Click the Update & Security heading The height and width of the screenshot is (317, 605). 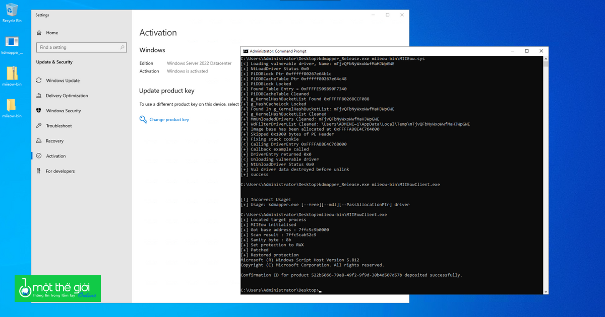[x=55, y=62]
